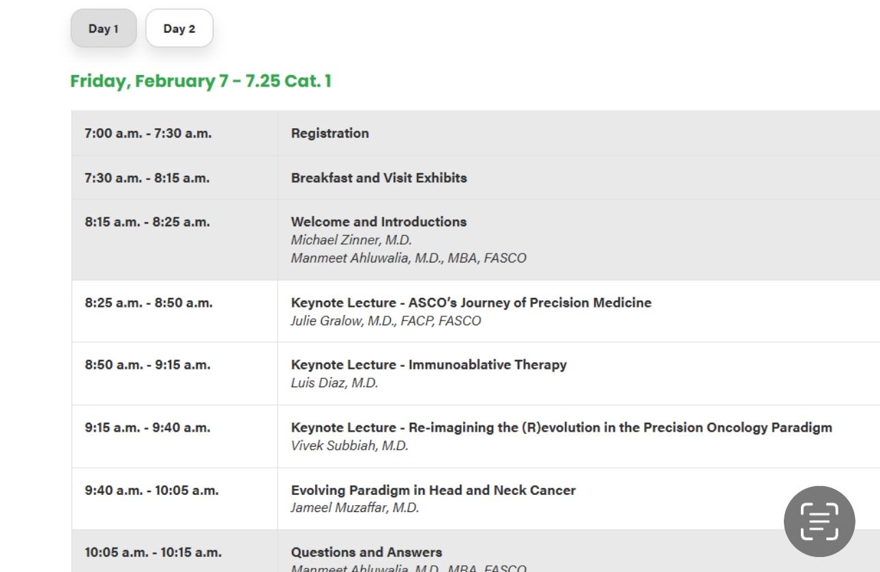Image resolution: width=880 pixels, height=572 pixels.
Task: Click speaker Julie Gralow, M.D., FACP, FASCO
Action: [386, 321]
